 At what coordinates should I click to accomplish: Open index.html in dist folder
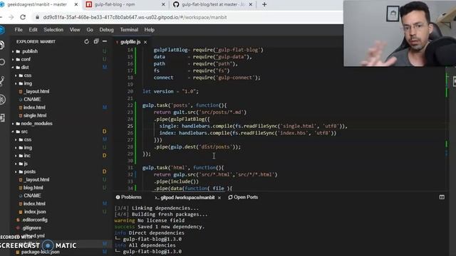pyautogui.click(x=34, y=107)
